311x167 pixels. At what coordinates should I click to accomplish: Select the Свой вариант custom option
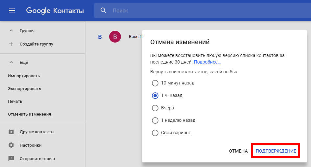(155, 133)
